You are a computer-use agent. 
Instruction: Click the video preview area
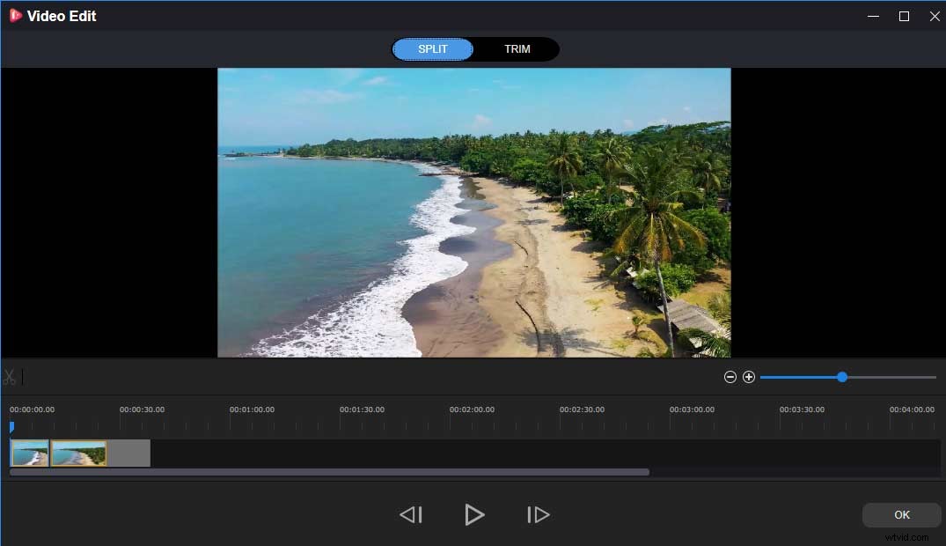(x=474, y=213)
